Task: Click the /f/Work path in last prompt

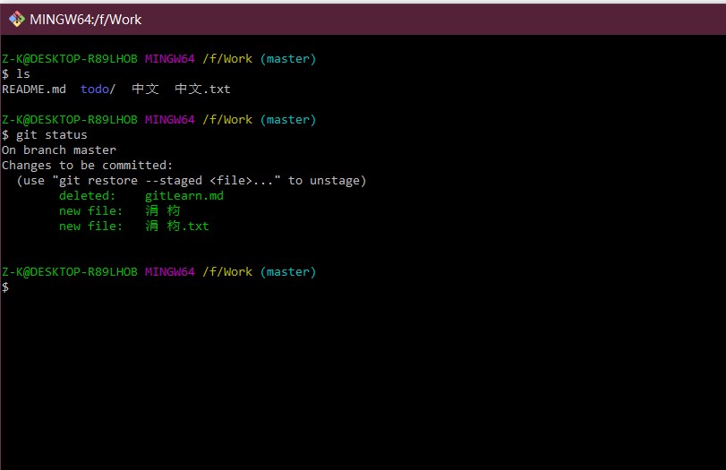Action: [x=227, y=272]
